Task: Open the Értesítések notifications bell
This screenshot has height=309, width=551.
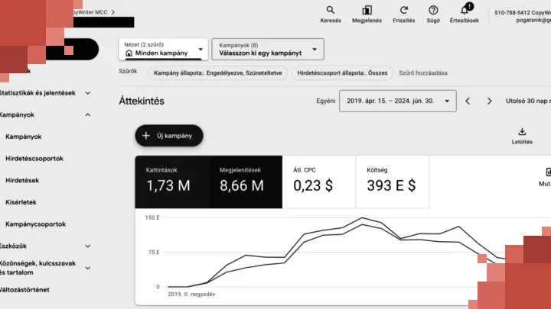Action: [x=465, y=10]
